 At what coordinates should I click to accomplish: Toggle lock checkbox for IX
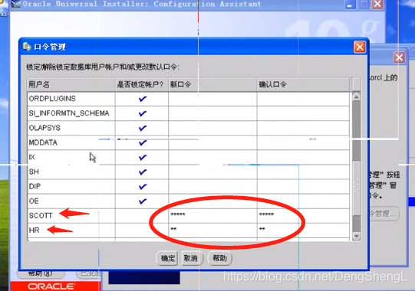point(143,158)
